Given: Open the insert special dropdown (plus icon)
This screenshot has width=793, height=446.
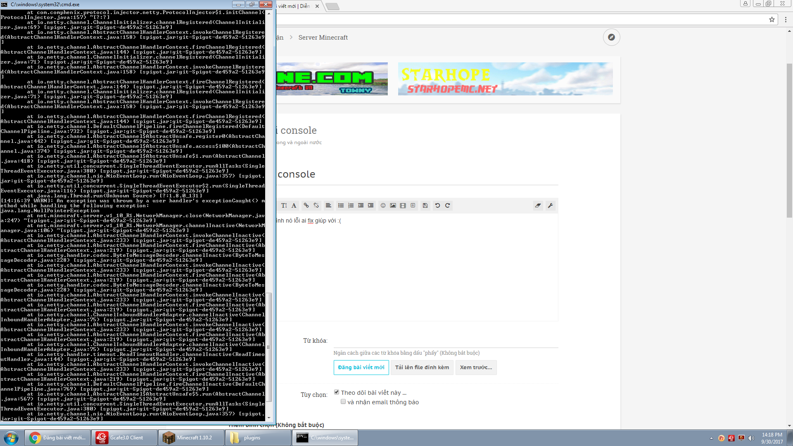Looking at the screenshot, I should click(413, 205).
